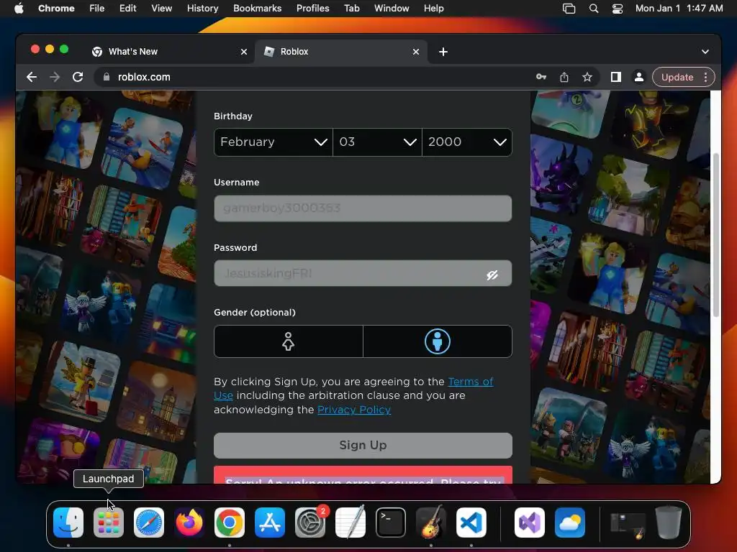The width and height of the screenshot is (737, 552).
Task: Open System Settings from the dock
Action: [x=310, y=523]
